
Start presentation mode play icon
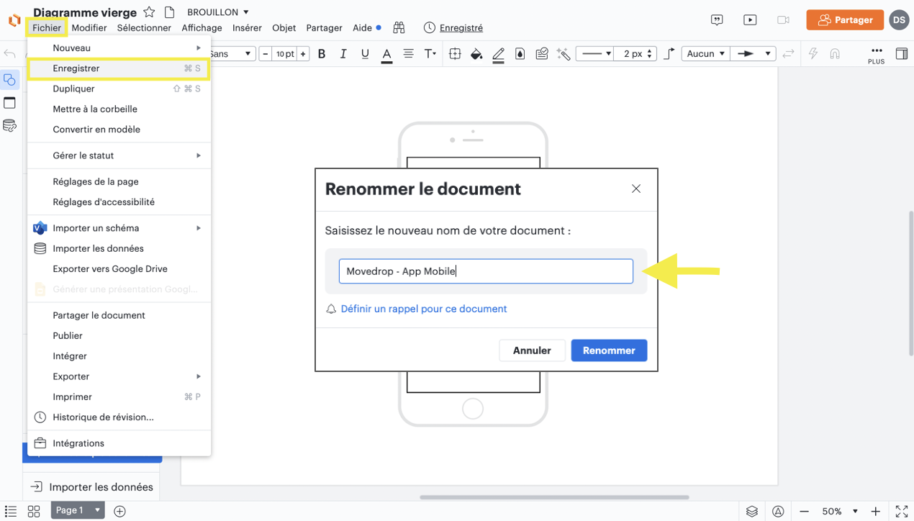(750, 20)
